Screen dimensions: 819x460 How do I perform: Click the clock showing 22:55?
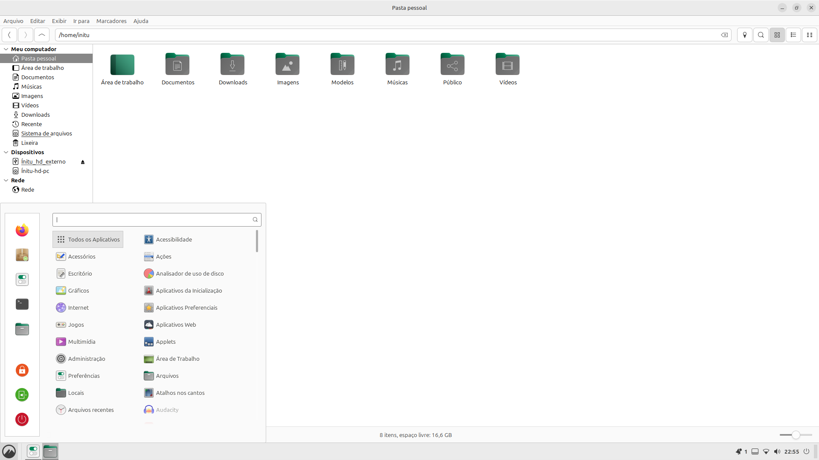click(x=792, y=451)
